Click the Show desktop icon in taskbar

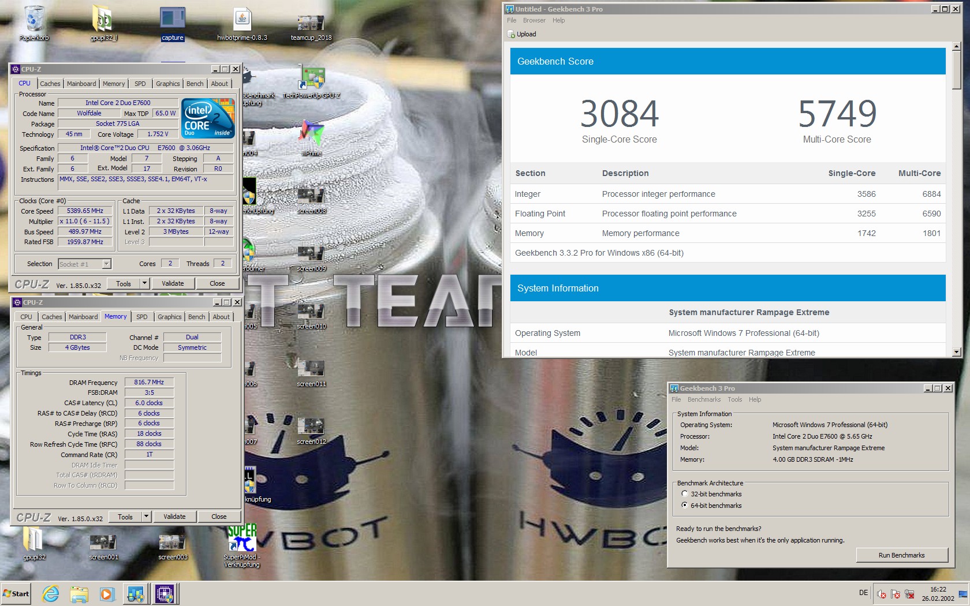pos(962,594)
